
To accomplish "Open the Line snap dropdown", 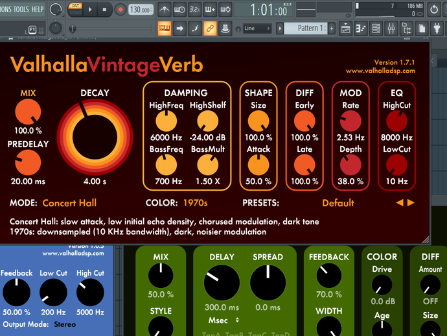I will pos(257,29).
